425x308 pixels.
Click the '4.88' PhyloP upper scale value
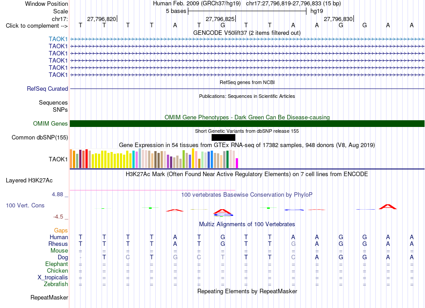(x=57, y=194)
